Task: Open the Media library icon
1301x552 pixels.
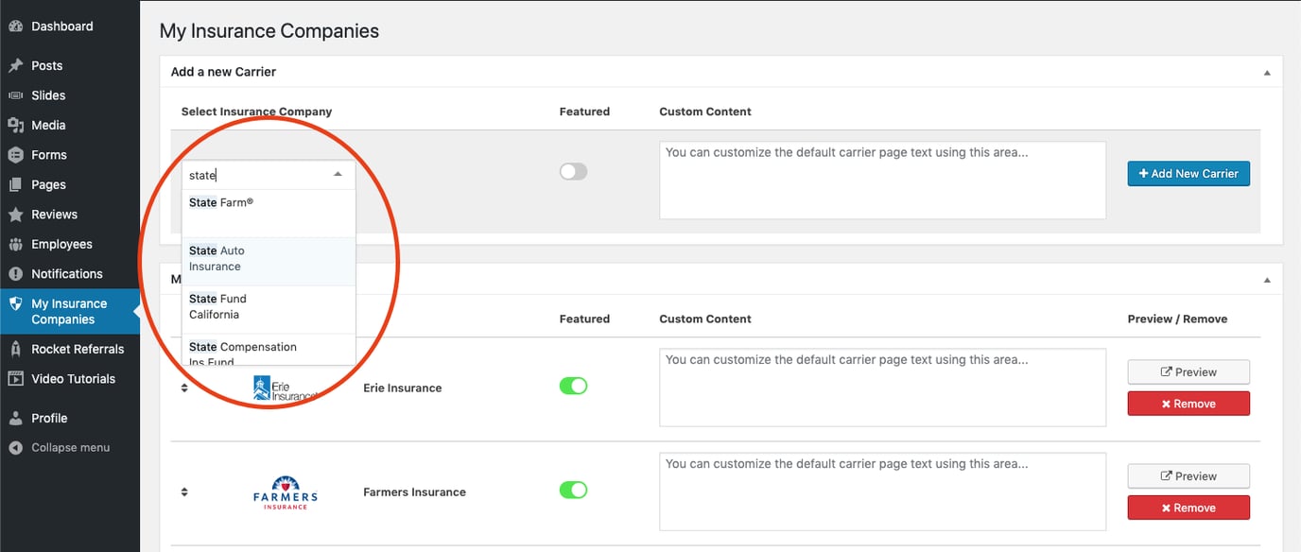Action: [x=16, y=125]
